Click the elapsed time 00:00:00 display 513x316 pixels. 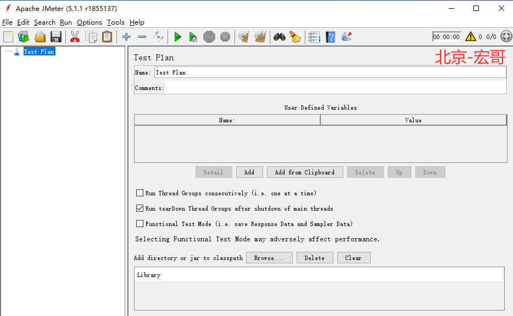click(446, 37)
